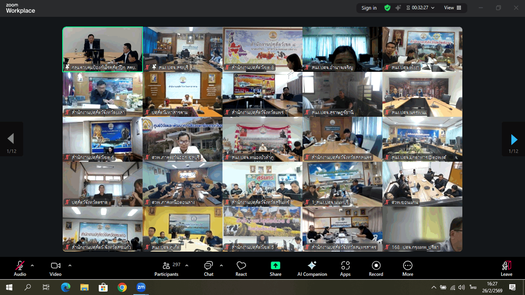Expand audio settings arrow next to Audio
The width and height of the screenshot is (525, 295).
[32, 265]
